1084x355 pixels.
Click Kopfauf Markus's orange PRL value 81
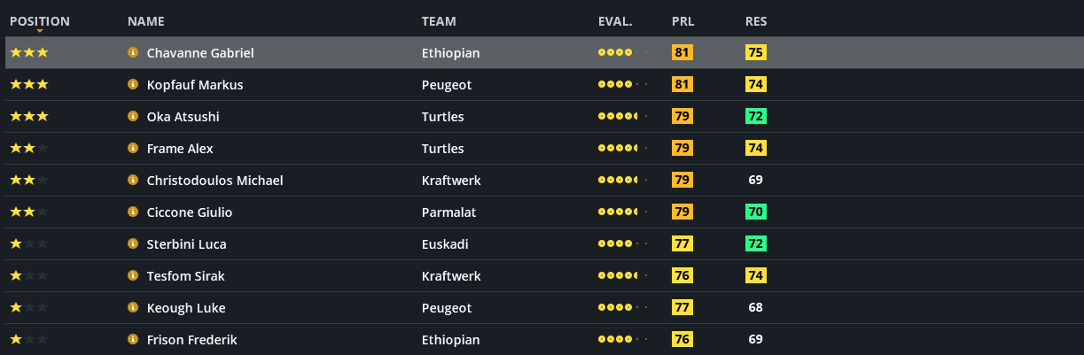pyautogui.click(x=682, y=85)
